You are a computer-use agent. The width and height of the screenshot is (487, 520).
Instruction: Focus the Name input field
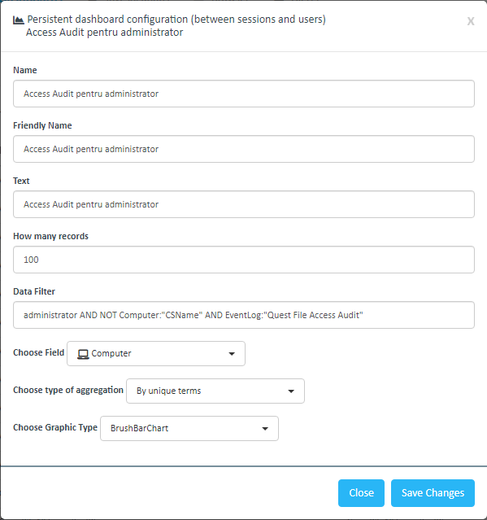[x=244, y=94]
